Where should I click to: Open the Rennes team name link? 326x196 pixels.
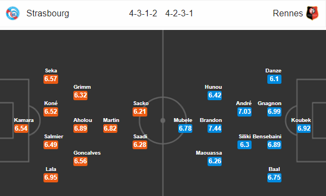pos(288,13)
